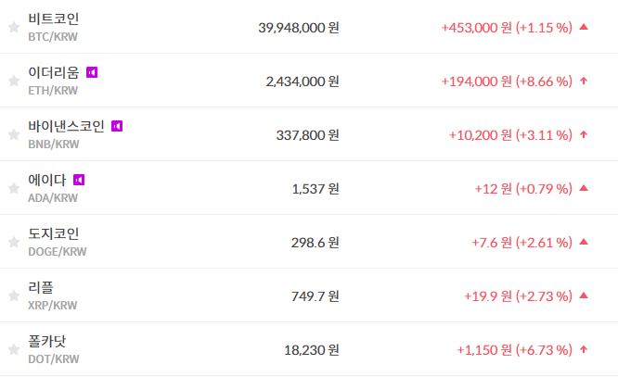
Task: Toggle the favorite star for 리플
Action: tap(13, 296)
